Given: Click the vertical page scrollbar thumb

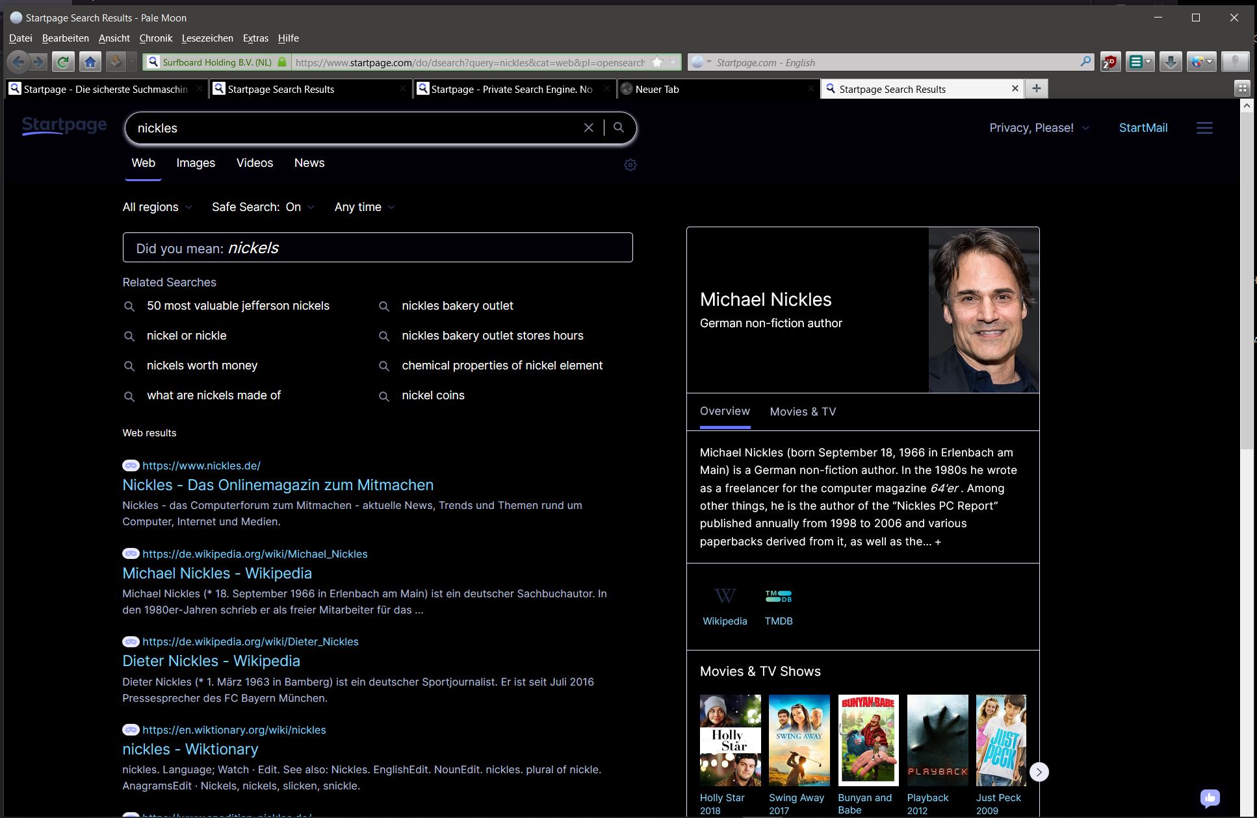Looking at the screenshot, I should (x=1246, y=281).
